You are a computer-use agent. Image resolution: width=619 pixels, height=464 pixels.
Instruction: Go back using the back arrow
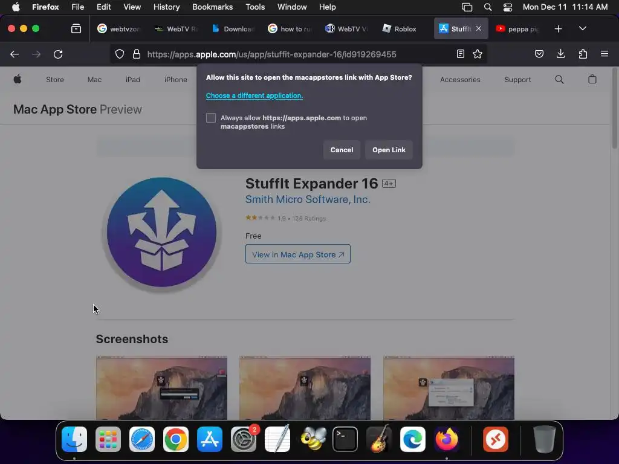click(15, 54)
